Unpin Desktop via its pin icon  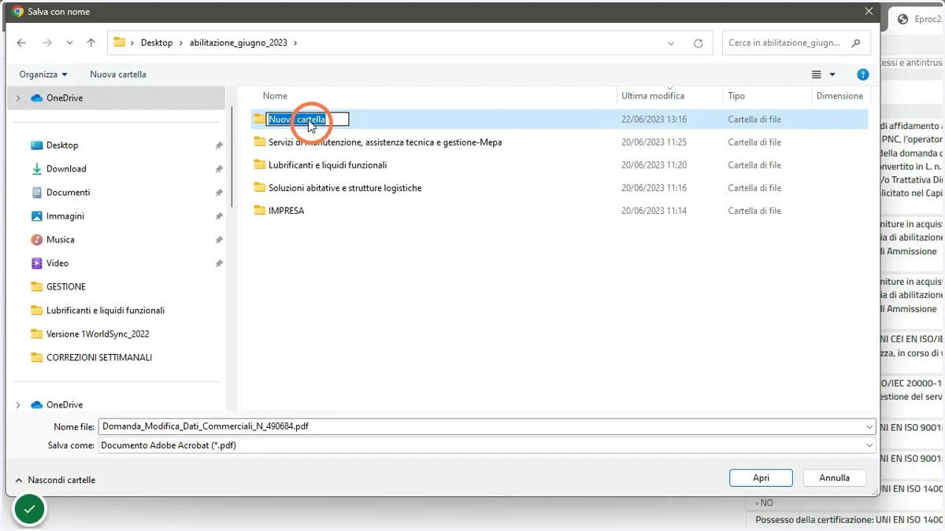[x=219, y=146]
